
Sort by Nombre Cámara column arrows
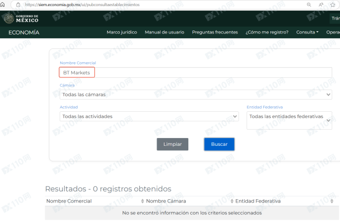click(232, 201)
